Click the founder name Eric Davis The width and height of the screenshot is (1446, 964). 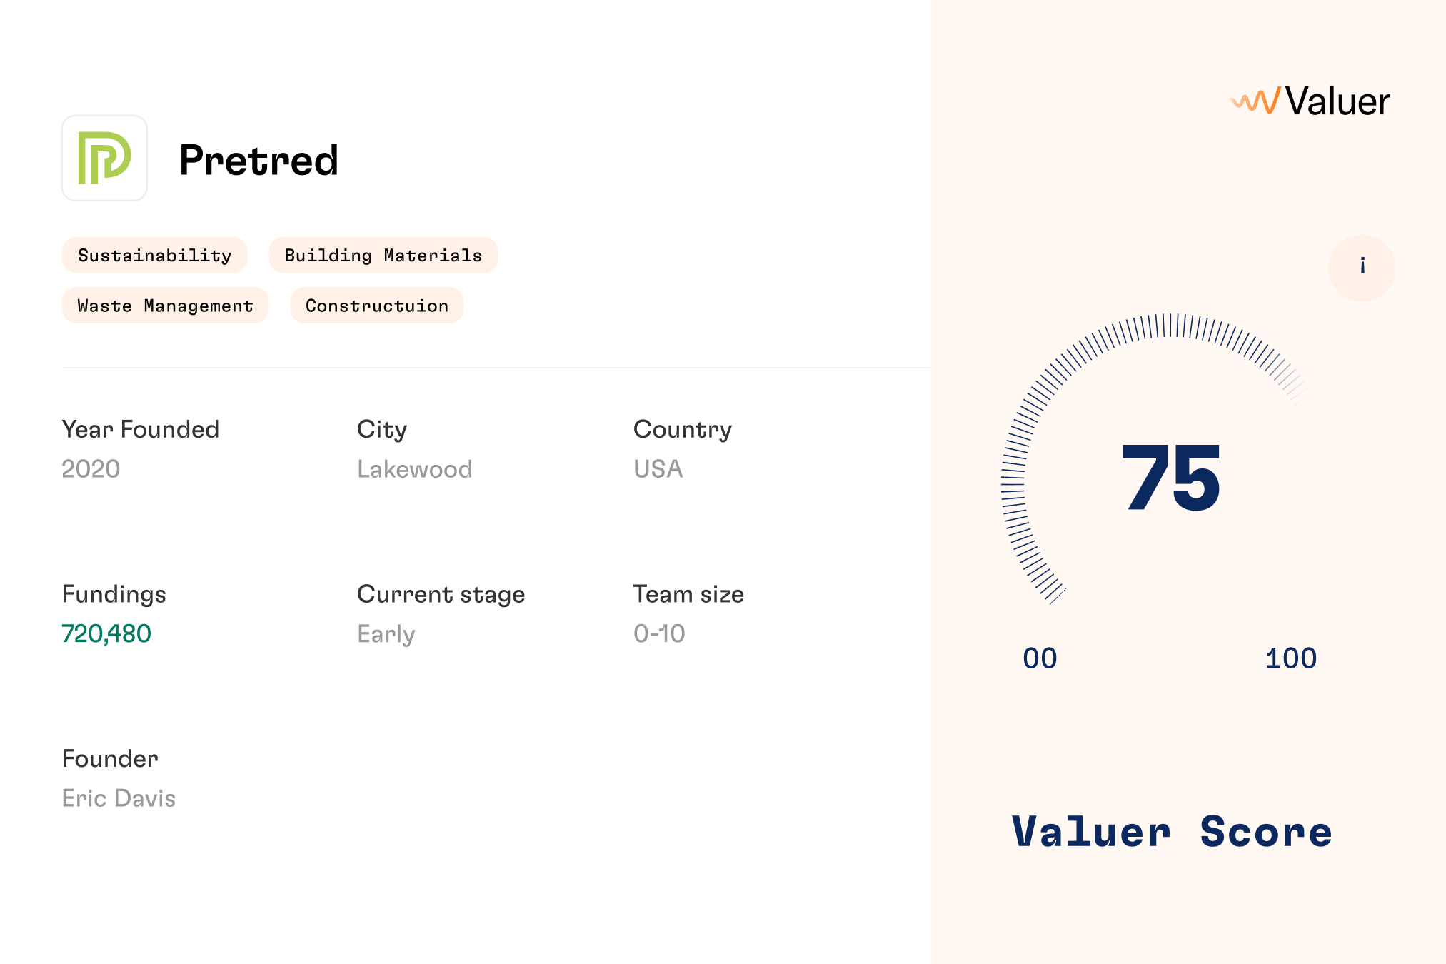click(119, 798)
